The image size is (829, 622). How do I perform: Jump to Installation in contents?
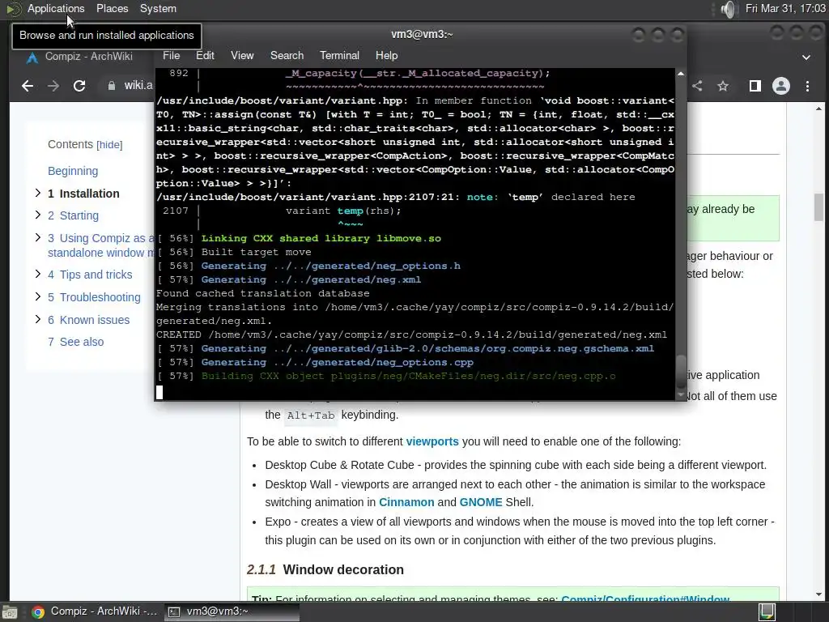pyautogui.click(x=83, y=194)
